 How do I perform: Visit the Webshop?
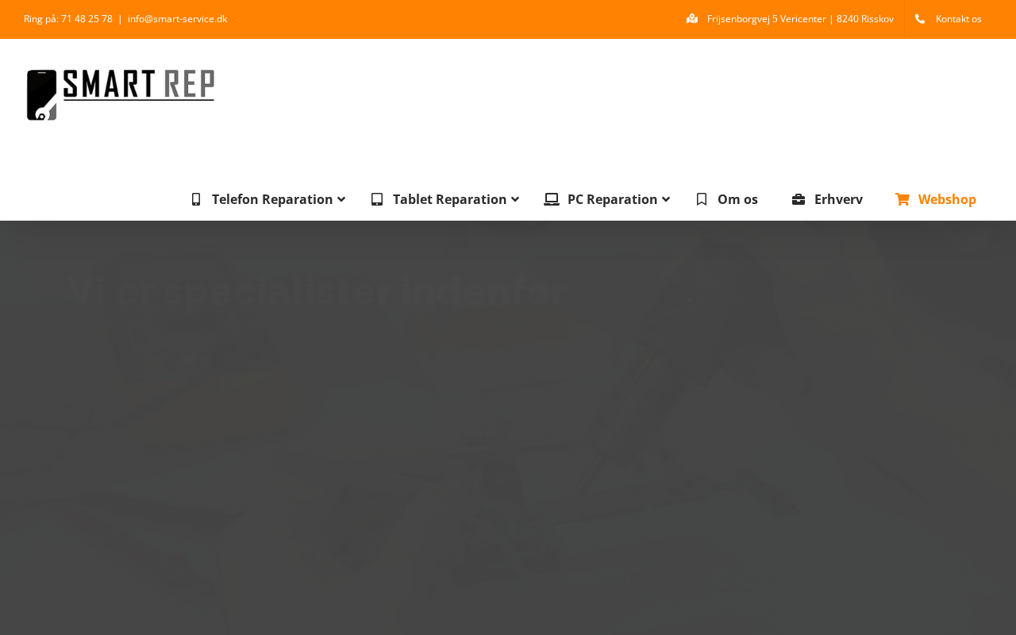[947, 199]
